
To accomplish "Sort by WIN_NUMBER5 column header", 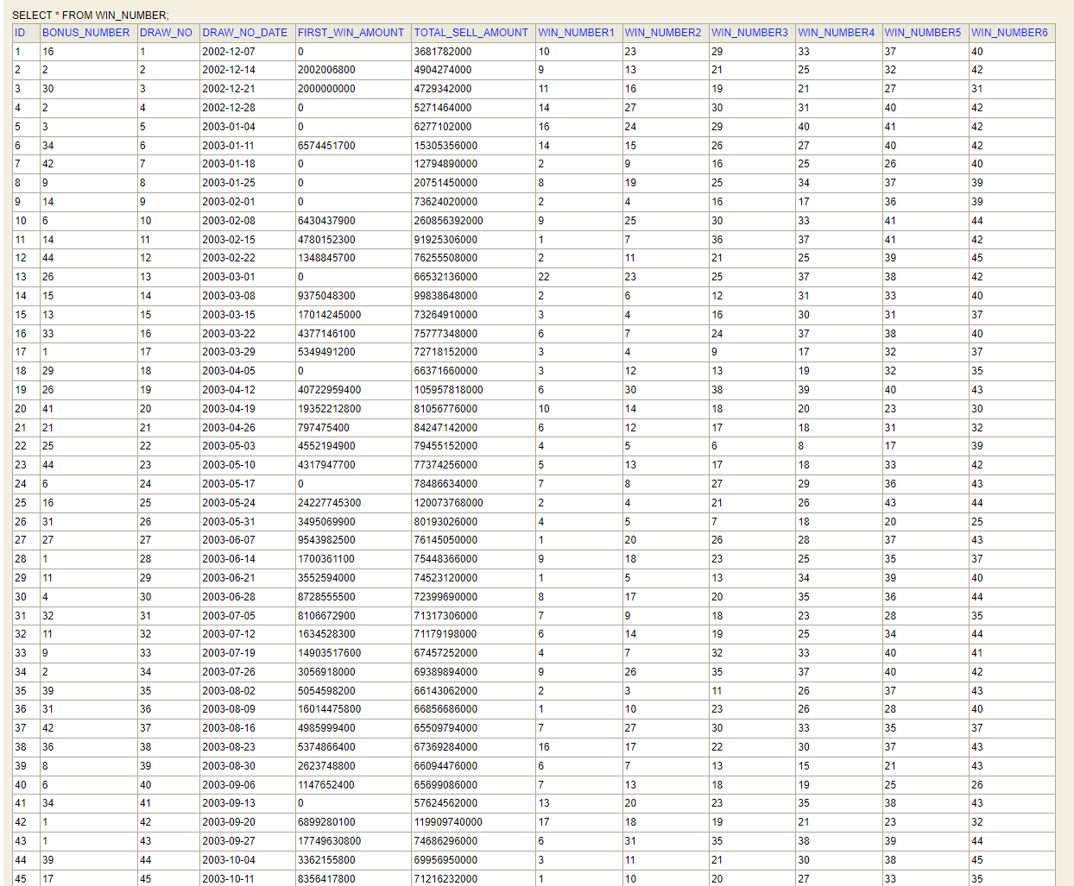I will [923, 33].
